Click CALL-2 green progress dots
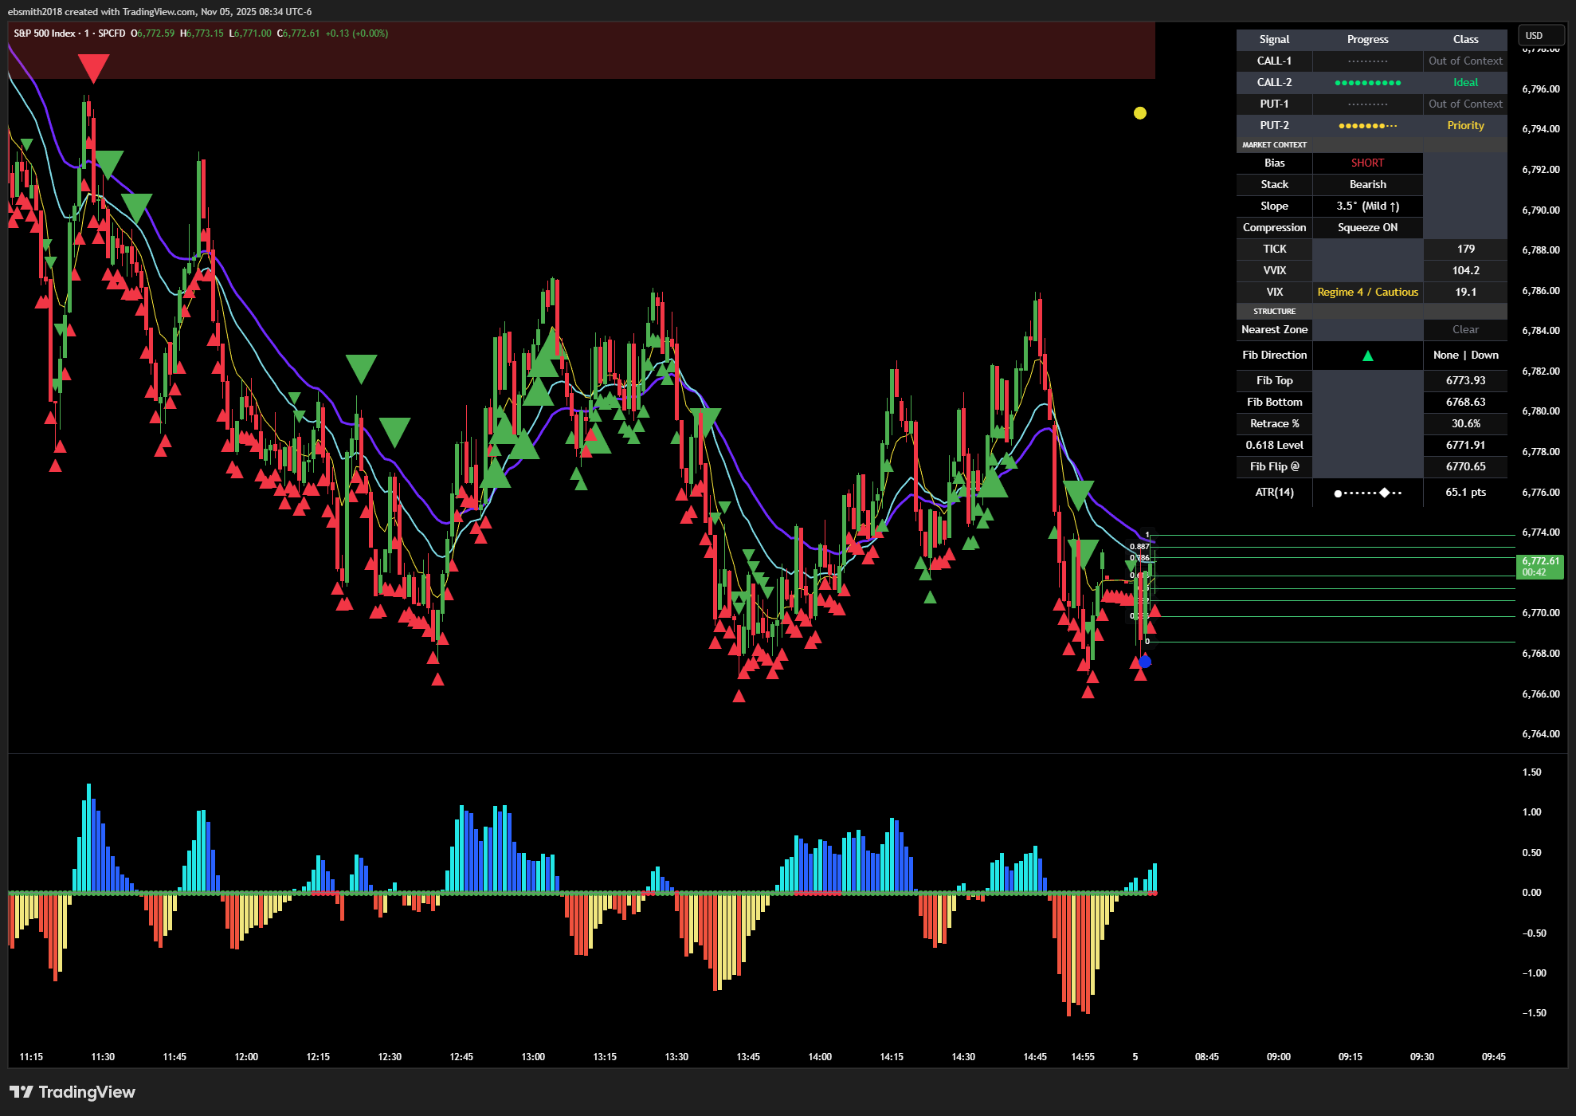The width and height of the screenshot is (1576, 1116). pyautogui.click(x=1367, y=83)
